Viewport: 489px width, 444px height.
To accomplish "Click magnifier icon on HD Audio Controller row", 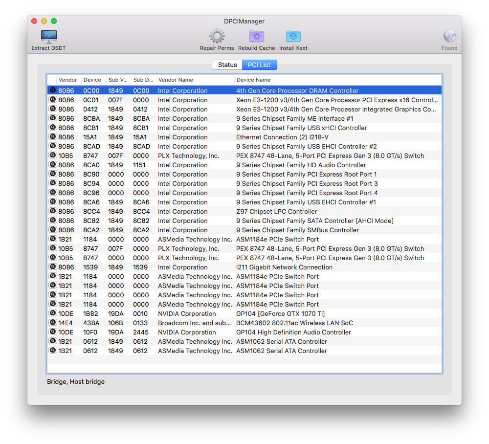I will point(53,164).
